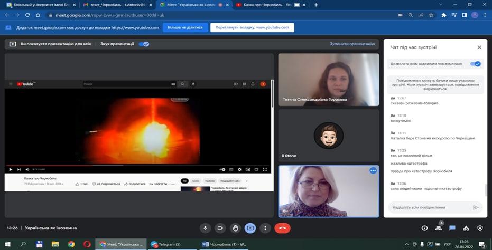Screen dimensions: 492x250
Task: Show the participants list
Action: click(439, 228)
